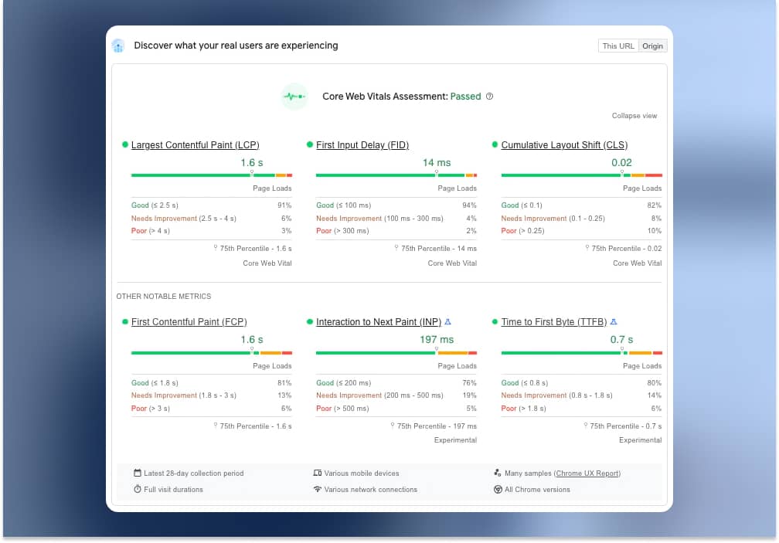779x543 pixels.
Task: Click the real users icon beside heading
Action: 118,46
